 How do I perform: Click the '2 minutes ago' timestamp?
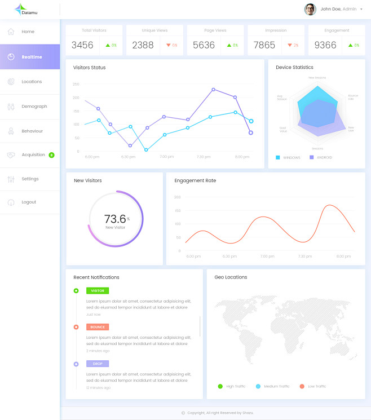pos(98,351)
